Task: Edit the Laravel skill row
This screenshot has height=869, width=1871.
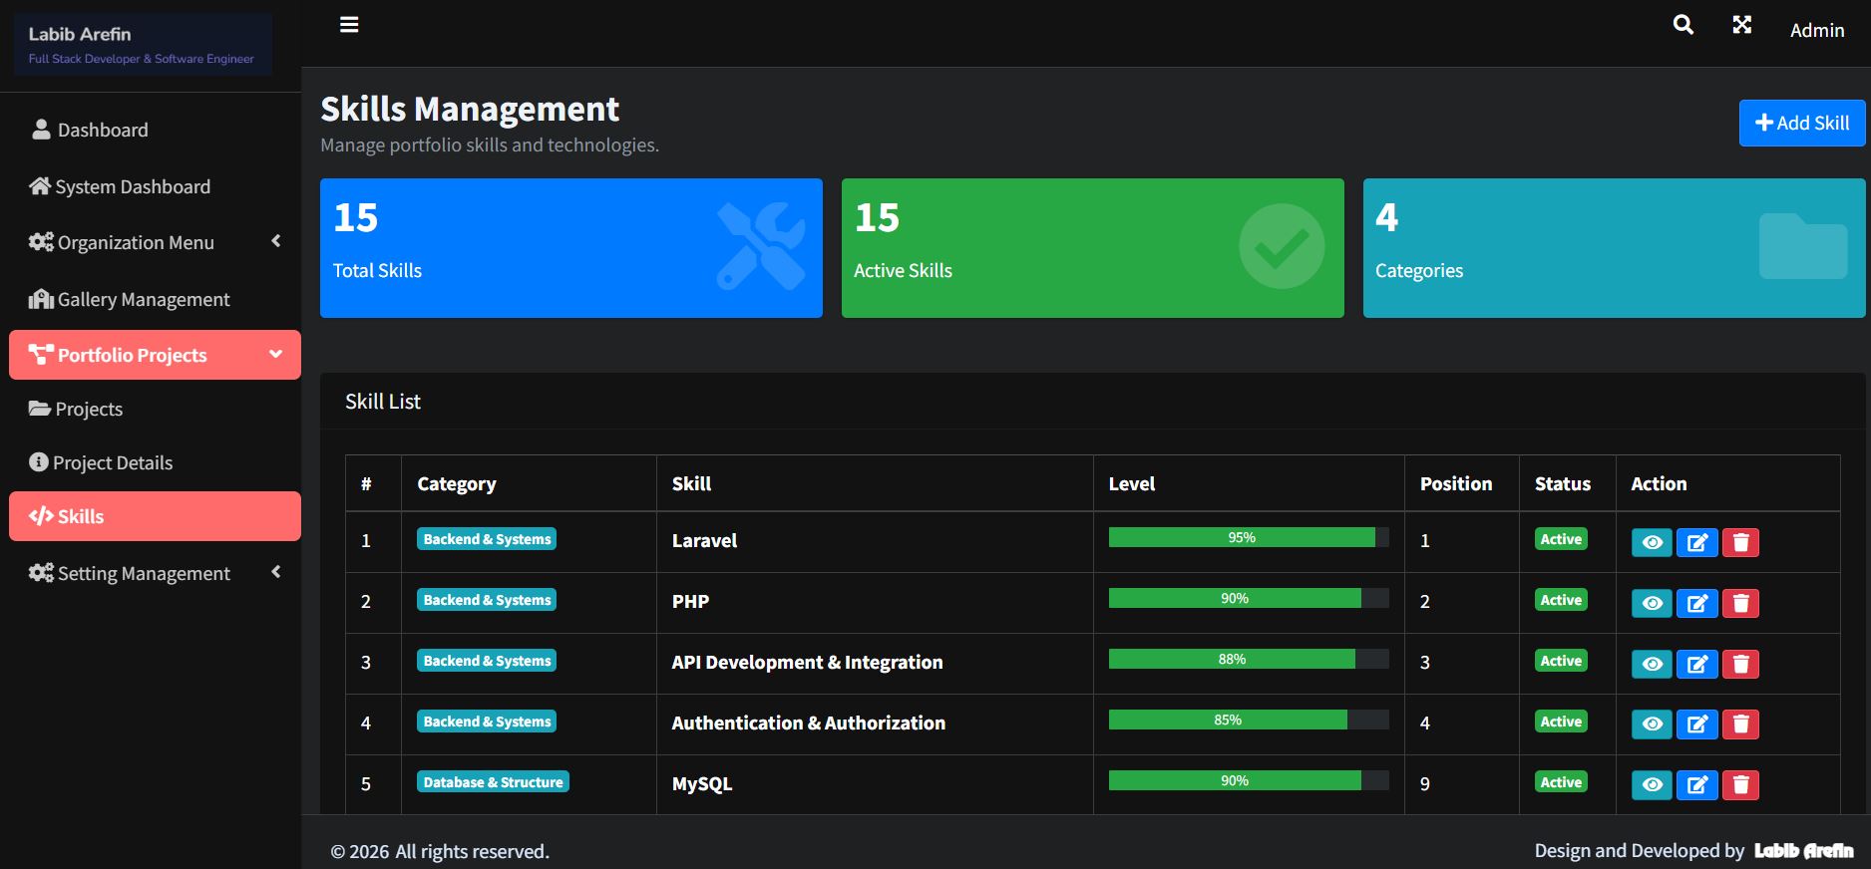Action: pyautogui.click(x=1696, y=542)
